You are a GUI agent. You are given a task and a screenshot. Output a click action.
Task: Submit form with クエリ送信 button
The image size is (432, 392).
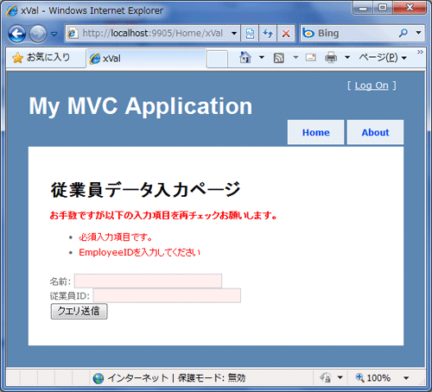click(x=79, y=312)
